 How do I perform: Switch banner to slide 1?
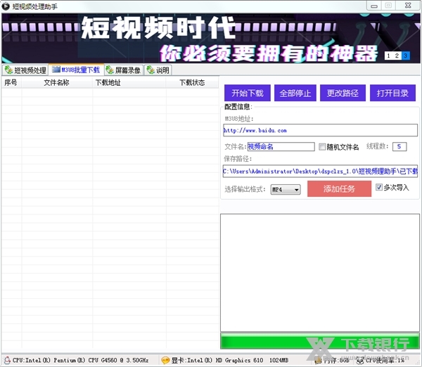pyautogui.click(x=388, y=56)
